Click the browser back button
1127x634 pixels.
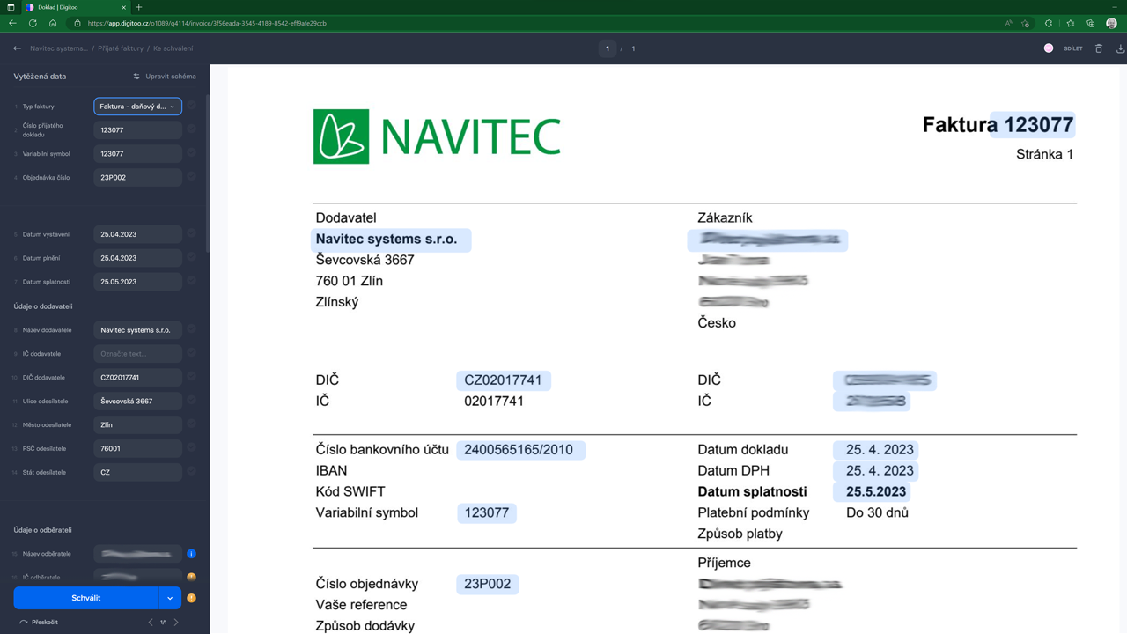point(12,23)
